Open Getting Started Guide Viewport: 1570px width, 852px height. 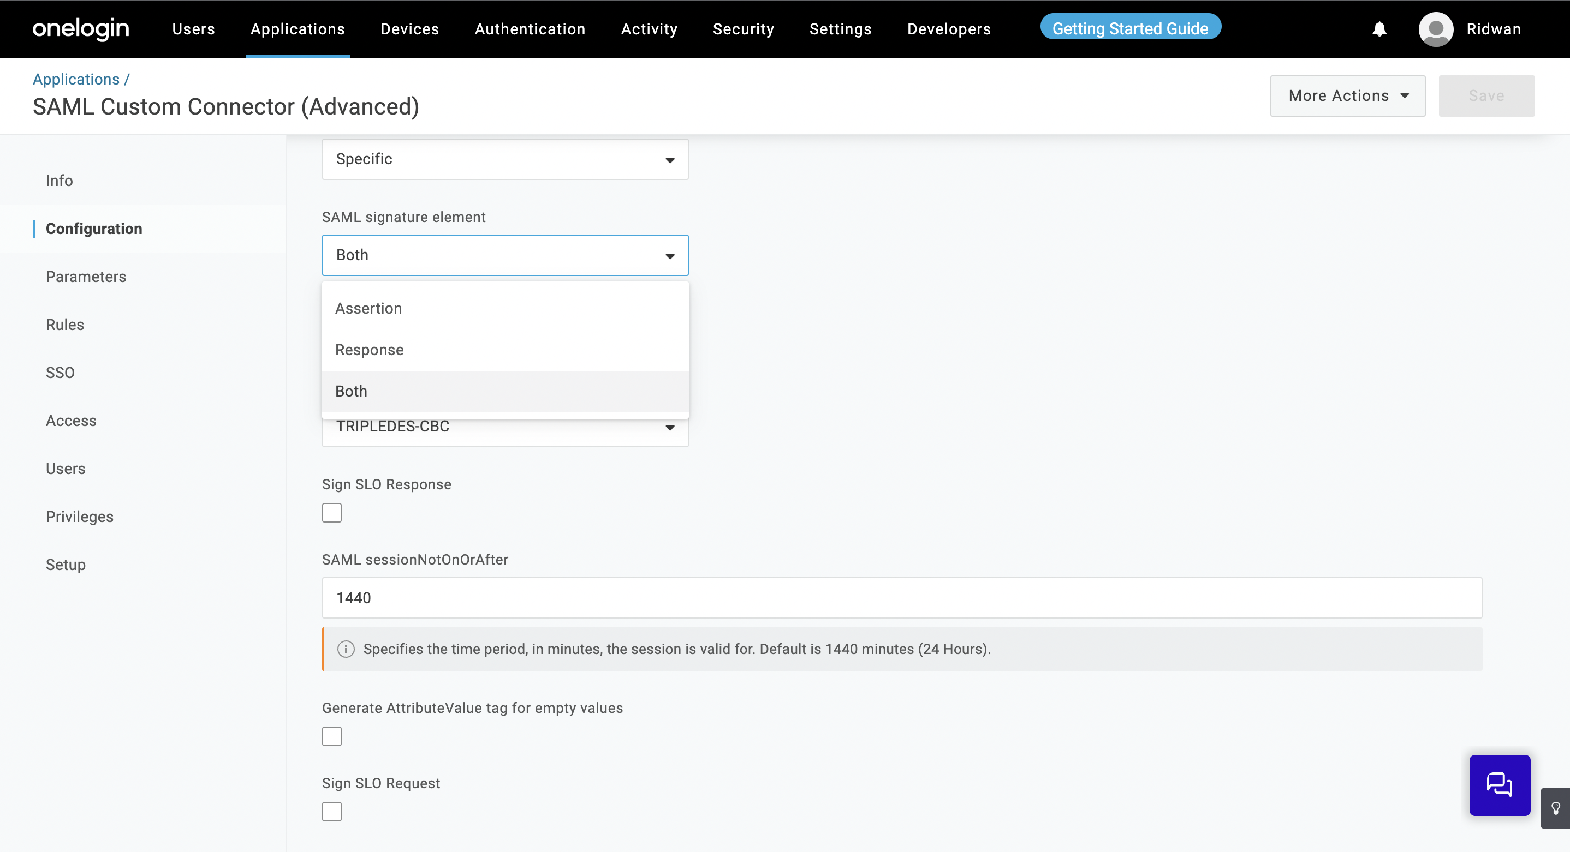pos(1130,28)
